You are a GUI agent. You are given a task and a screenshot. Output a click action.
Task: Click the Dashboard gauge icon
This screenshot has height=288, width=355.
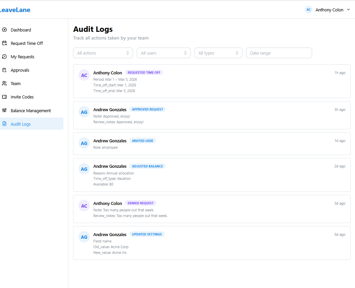[x=4, y=29]
